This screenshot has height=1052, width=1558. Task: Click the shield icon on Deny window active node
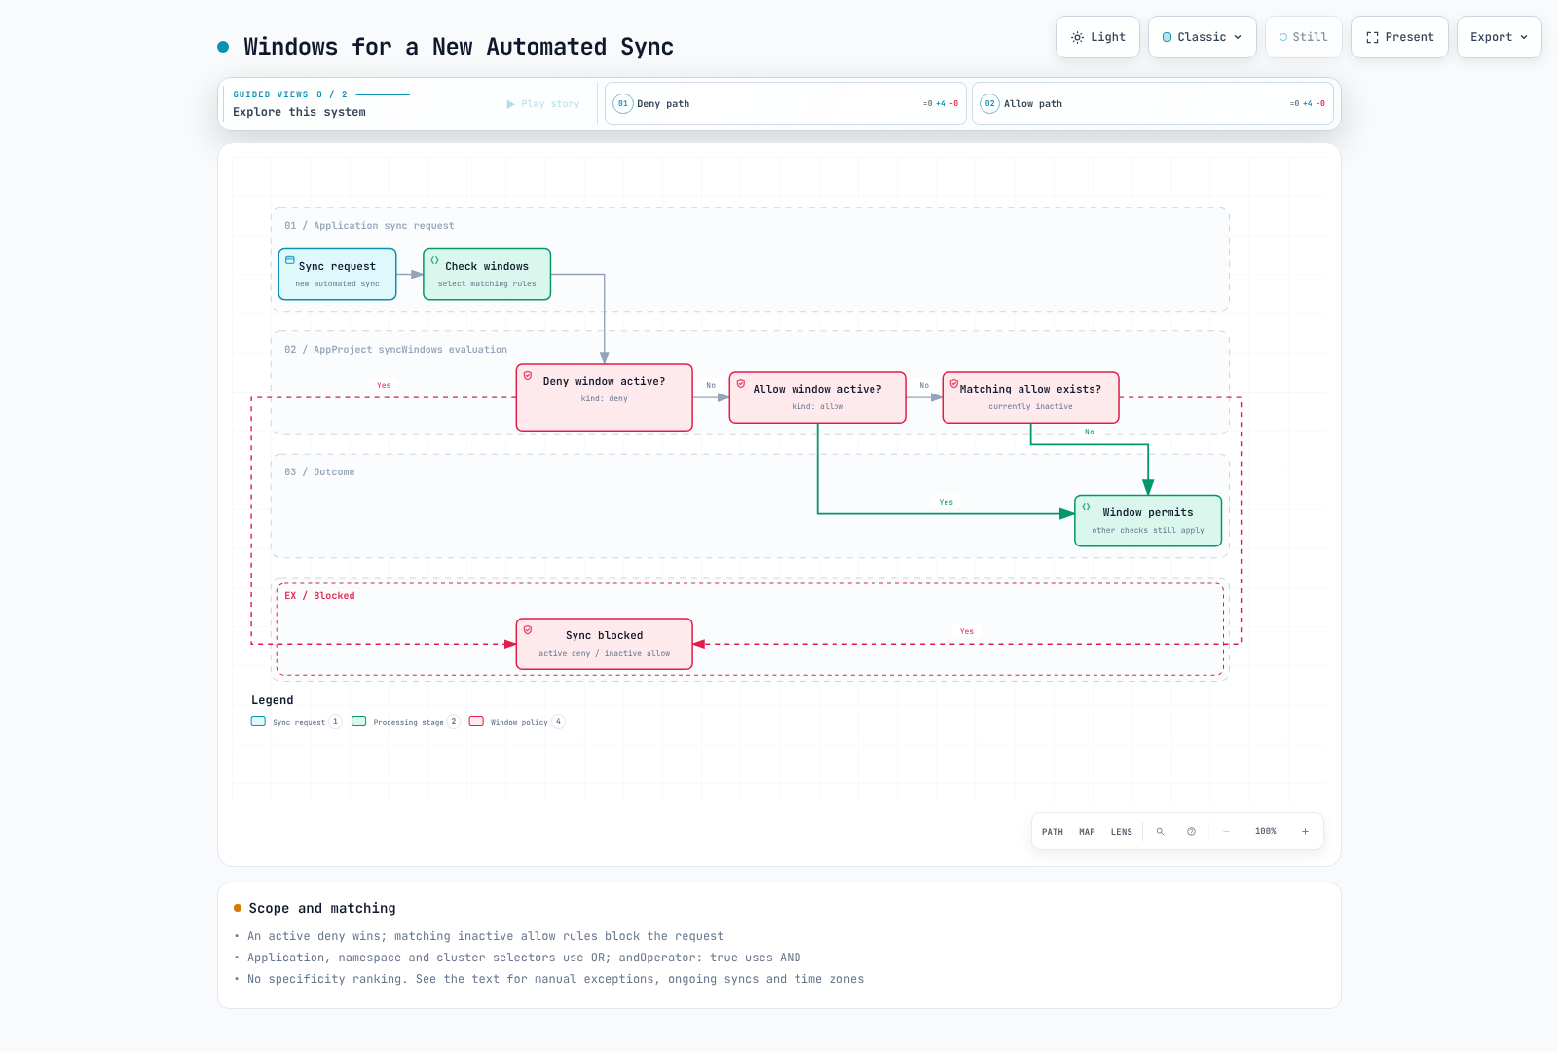[x=528, y=375]
